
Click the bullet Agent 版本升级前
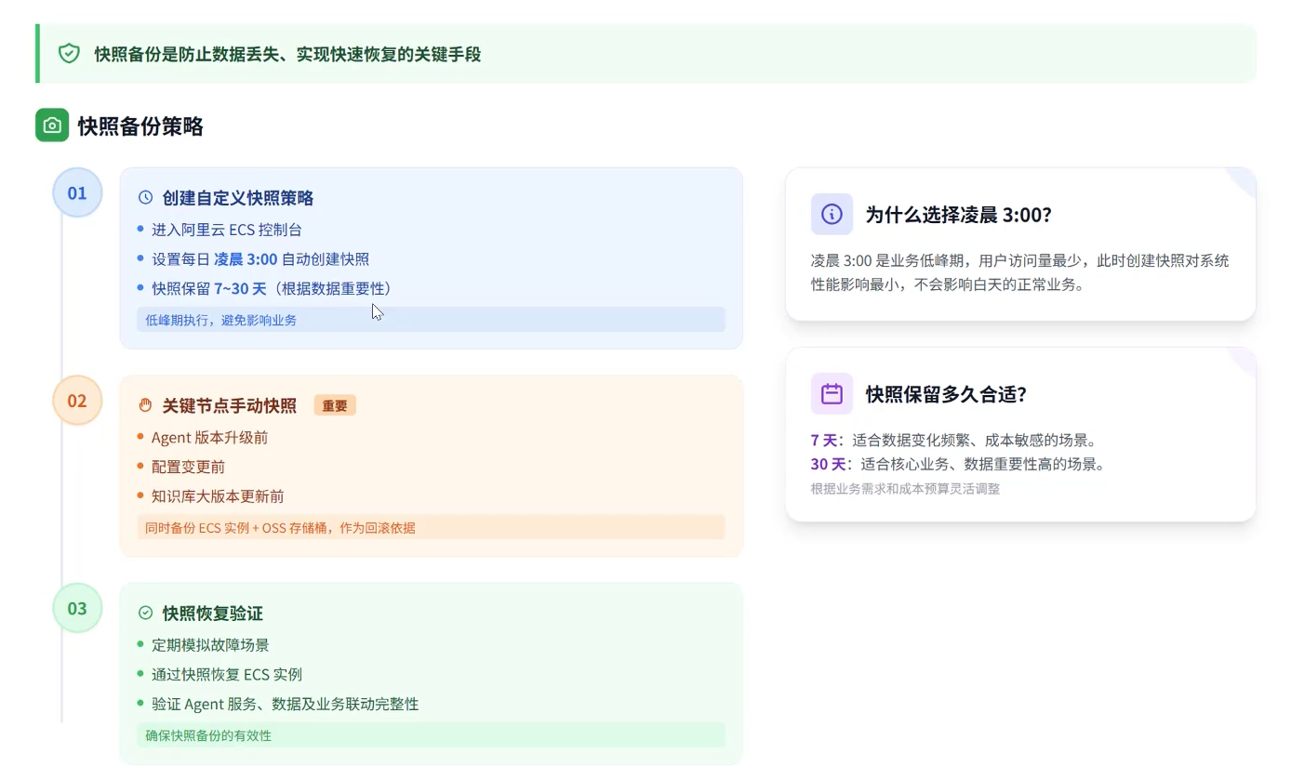210,437
